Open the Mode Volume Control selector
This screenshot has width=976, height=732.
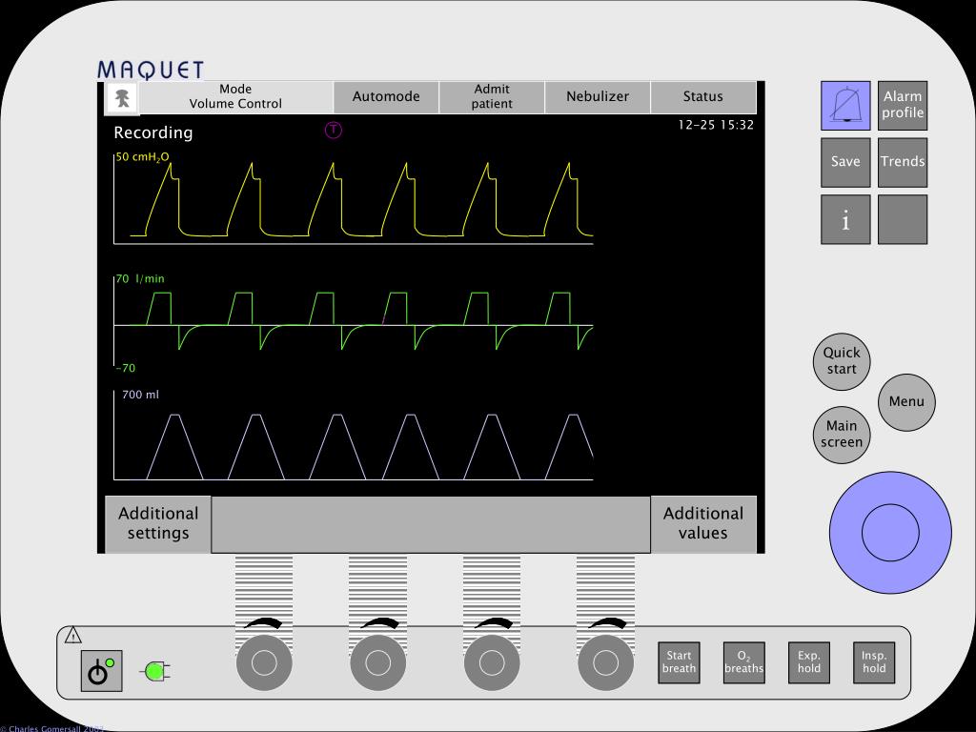(x=236, y=96)
